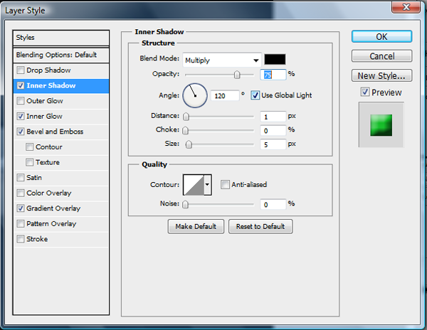Click the Distance slider handle

tap(186, 117)
